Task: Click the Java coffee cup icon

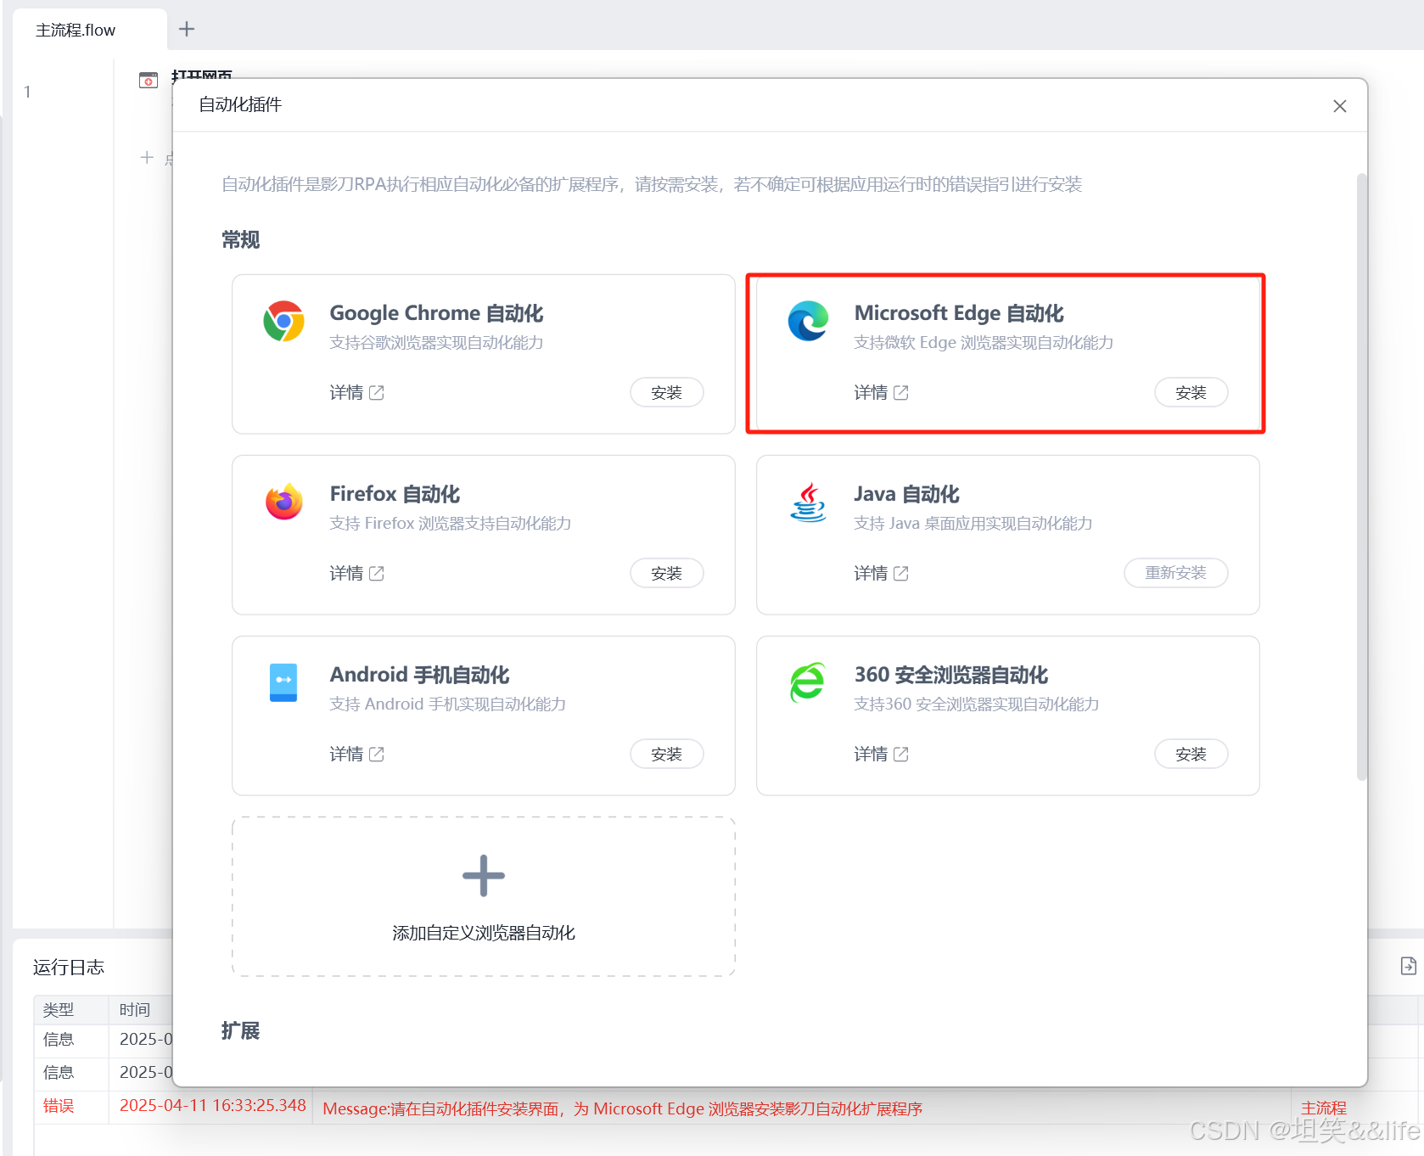Action: [x=808, y=502]
